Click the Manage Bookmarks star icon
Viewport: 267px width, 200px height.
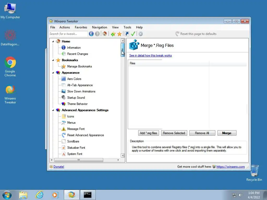point(64,66)
